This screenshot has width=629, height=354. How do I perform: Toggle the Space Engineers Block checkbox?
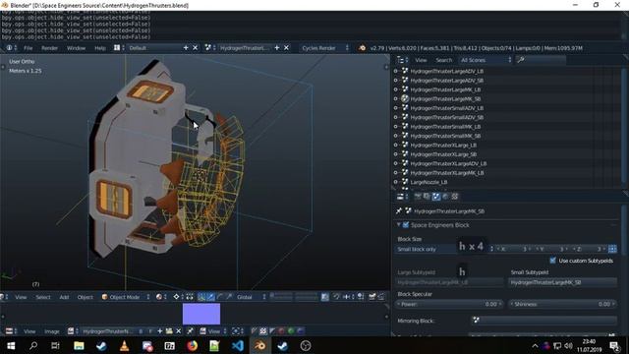[406, 225]
